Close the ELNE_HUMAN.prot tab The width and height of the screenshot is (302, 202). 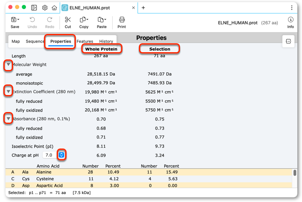coord(133,8)
